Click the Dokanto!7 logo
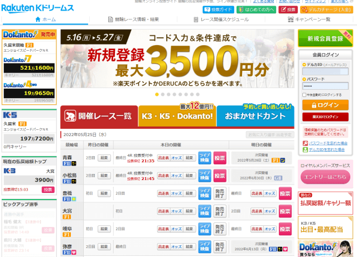 tap(18, 59)
